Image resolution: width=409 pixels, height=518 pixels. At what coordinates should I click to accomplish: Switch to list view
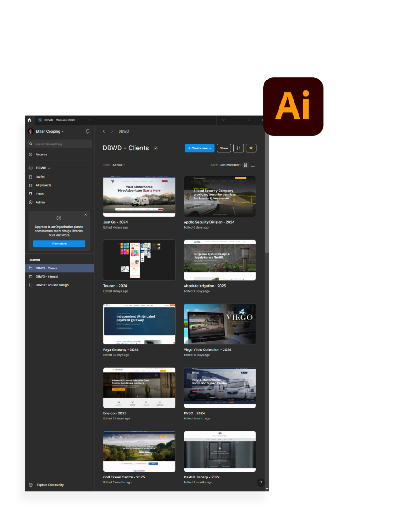point(253,165)
